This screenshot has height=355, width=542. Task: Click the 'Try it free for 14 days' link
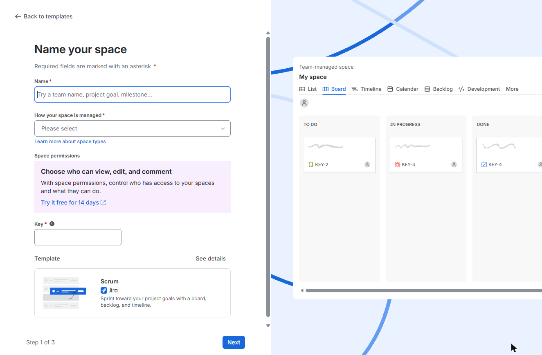(70, 202)
